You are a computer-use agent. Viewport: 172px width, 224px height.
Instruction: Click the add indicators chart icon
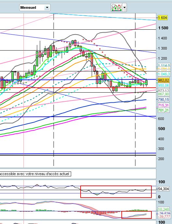(117, 7)
